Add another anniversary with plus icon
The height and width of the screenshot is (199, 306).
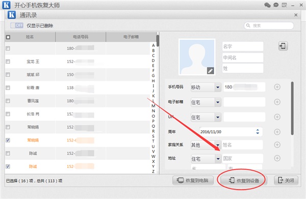point(277,132)
